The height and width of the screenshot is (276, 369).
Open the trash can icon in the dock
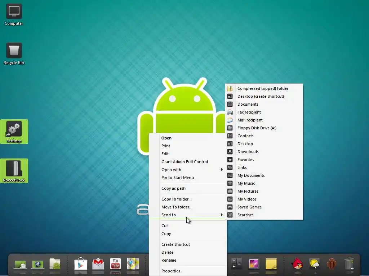coord(349,263)
